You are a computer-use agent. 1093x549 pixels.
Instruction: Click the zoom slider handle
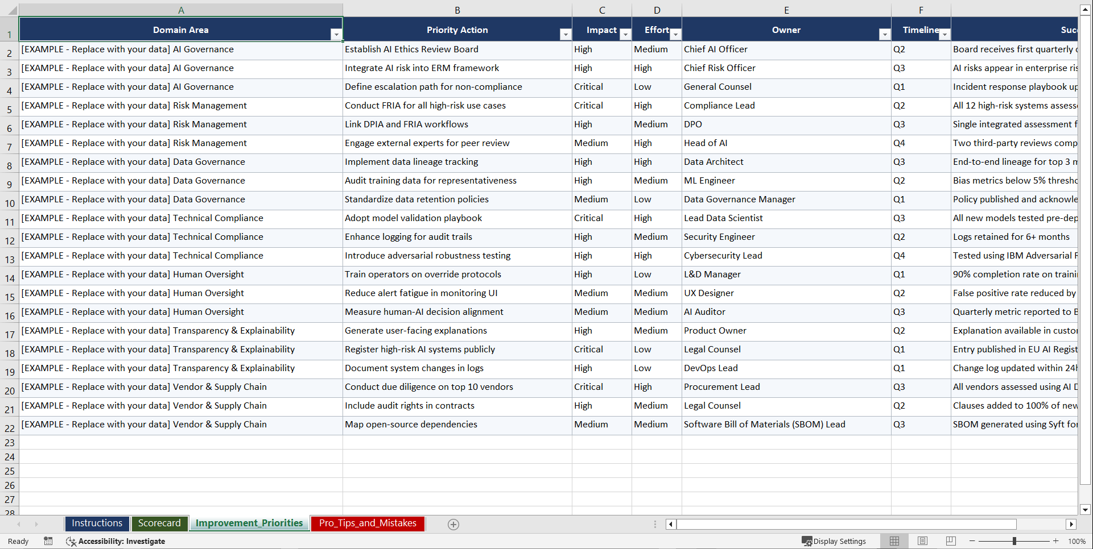click(1015, 541)
